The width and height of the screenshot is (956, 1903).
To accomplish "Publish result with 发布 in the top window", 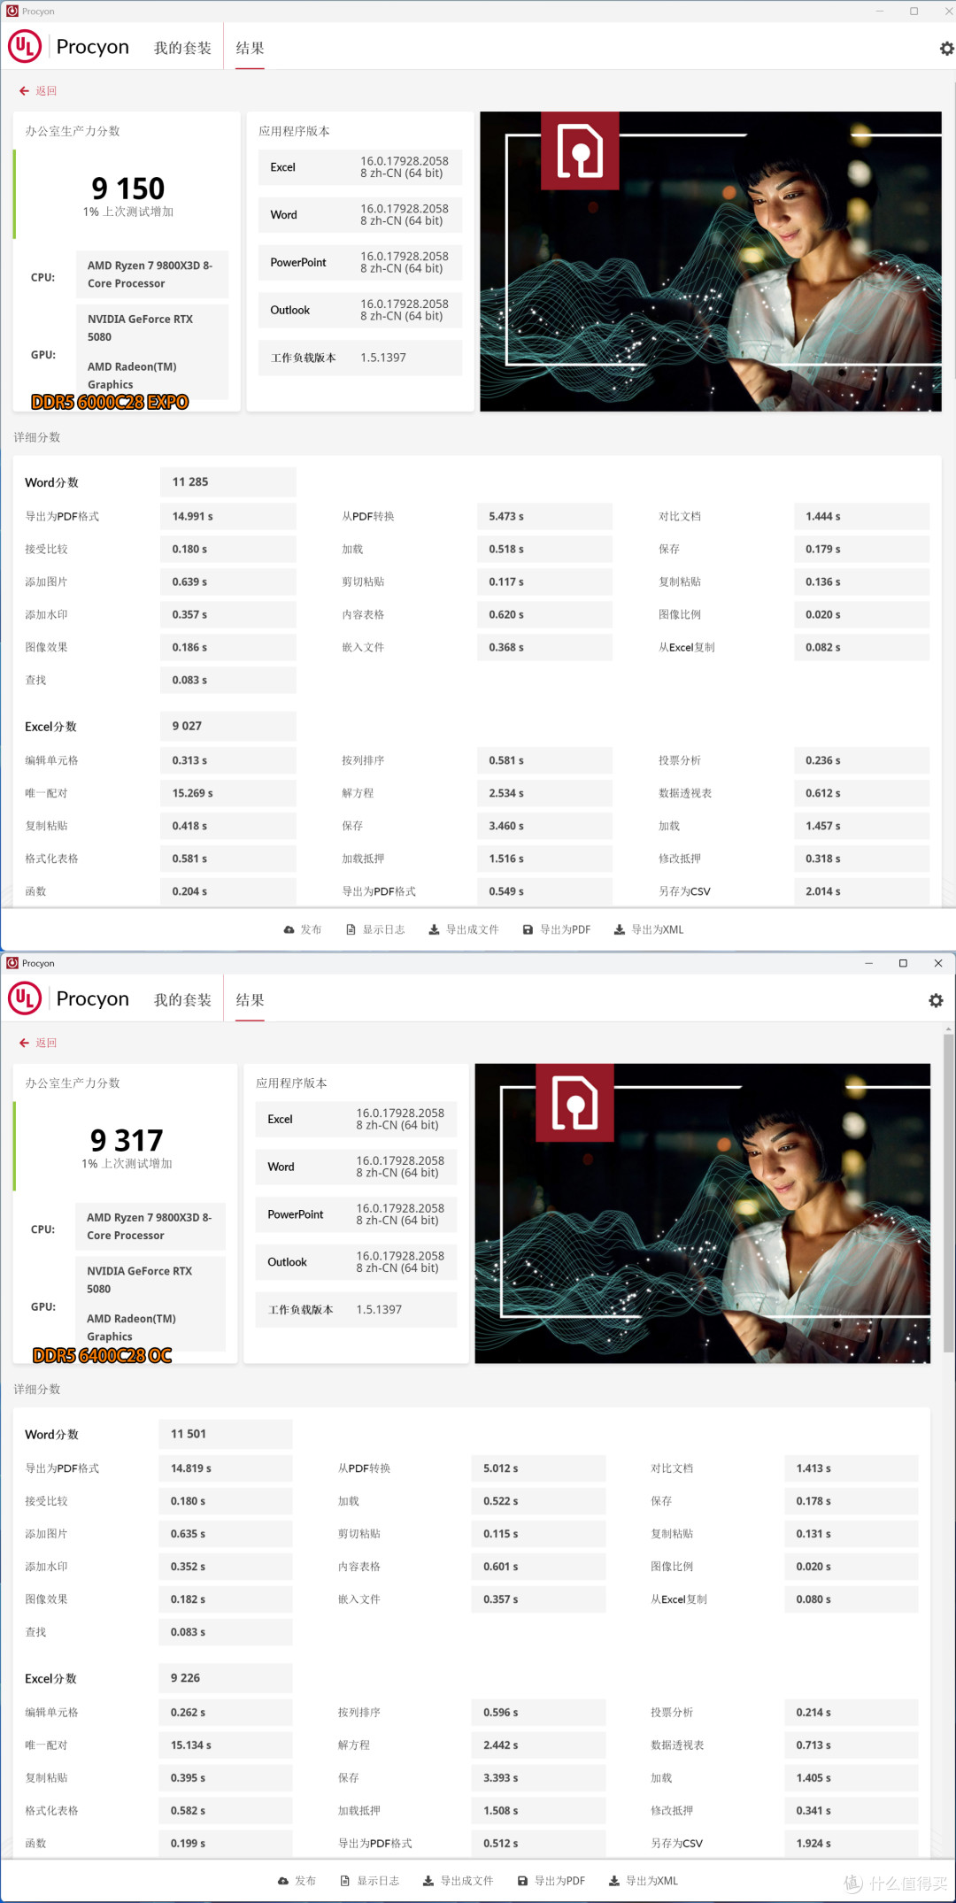I will [x=303, y=929].
